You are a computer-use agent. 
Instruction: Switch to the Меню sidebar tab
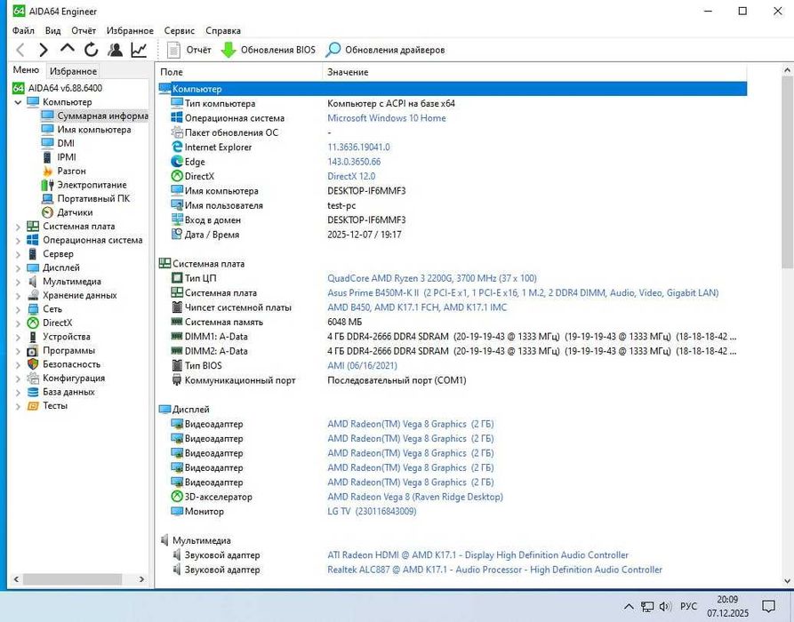pos(26,70)
